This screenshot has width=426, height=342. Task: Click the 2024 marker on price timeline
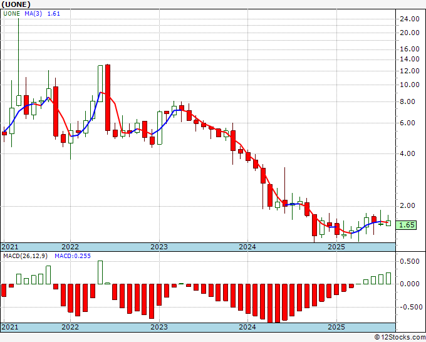point(247,247)
